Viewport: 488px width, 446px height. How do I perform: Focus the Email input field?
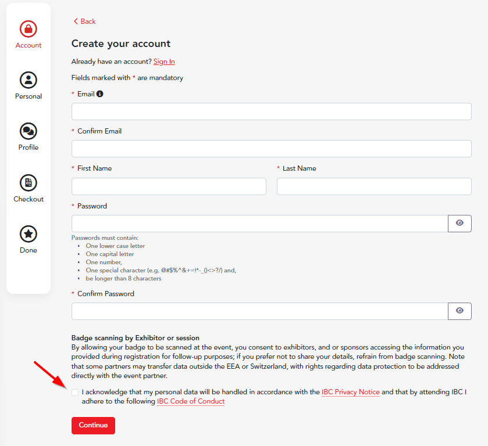tap(271, 111)
